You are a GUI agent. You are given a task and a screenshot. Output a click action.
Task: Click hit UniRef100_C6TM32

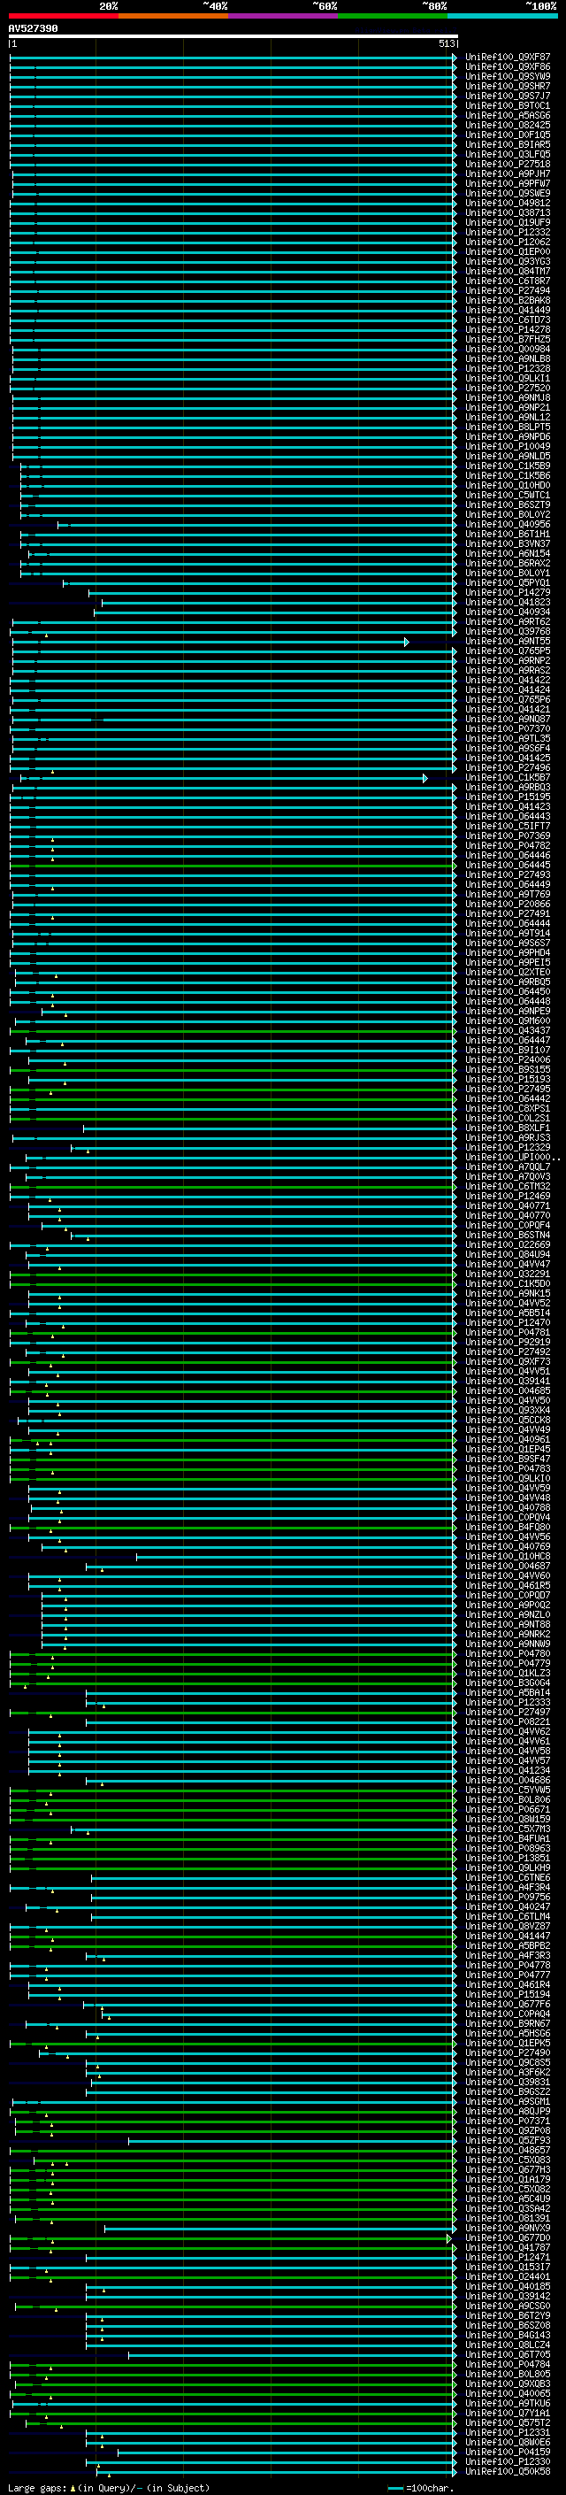pyautogui.click(x=508, y=1187)
